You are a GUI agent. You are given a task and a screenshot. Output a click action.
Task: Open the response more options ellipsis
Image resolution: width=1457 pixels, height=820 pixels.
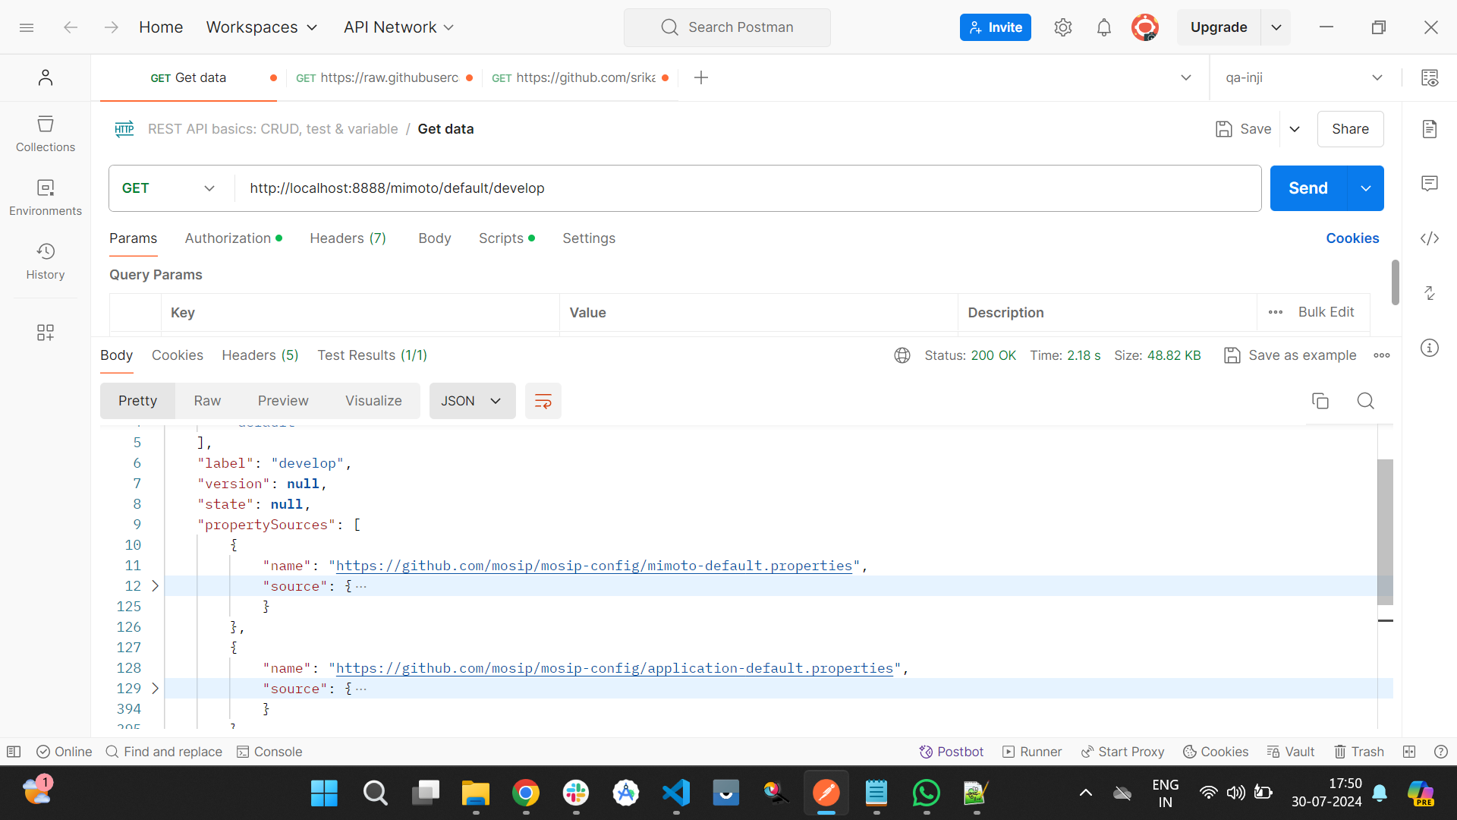[1382, 355]
